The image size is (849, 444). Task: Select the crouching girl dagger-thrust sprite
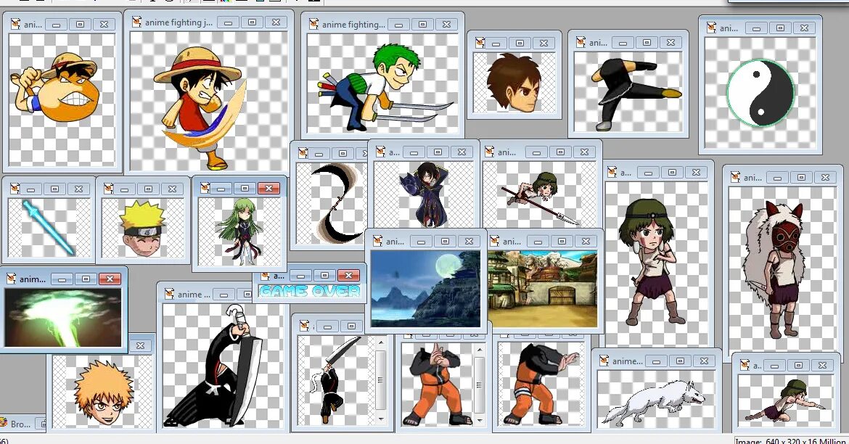[786, 399]
